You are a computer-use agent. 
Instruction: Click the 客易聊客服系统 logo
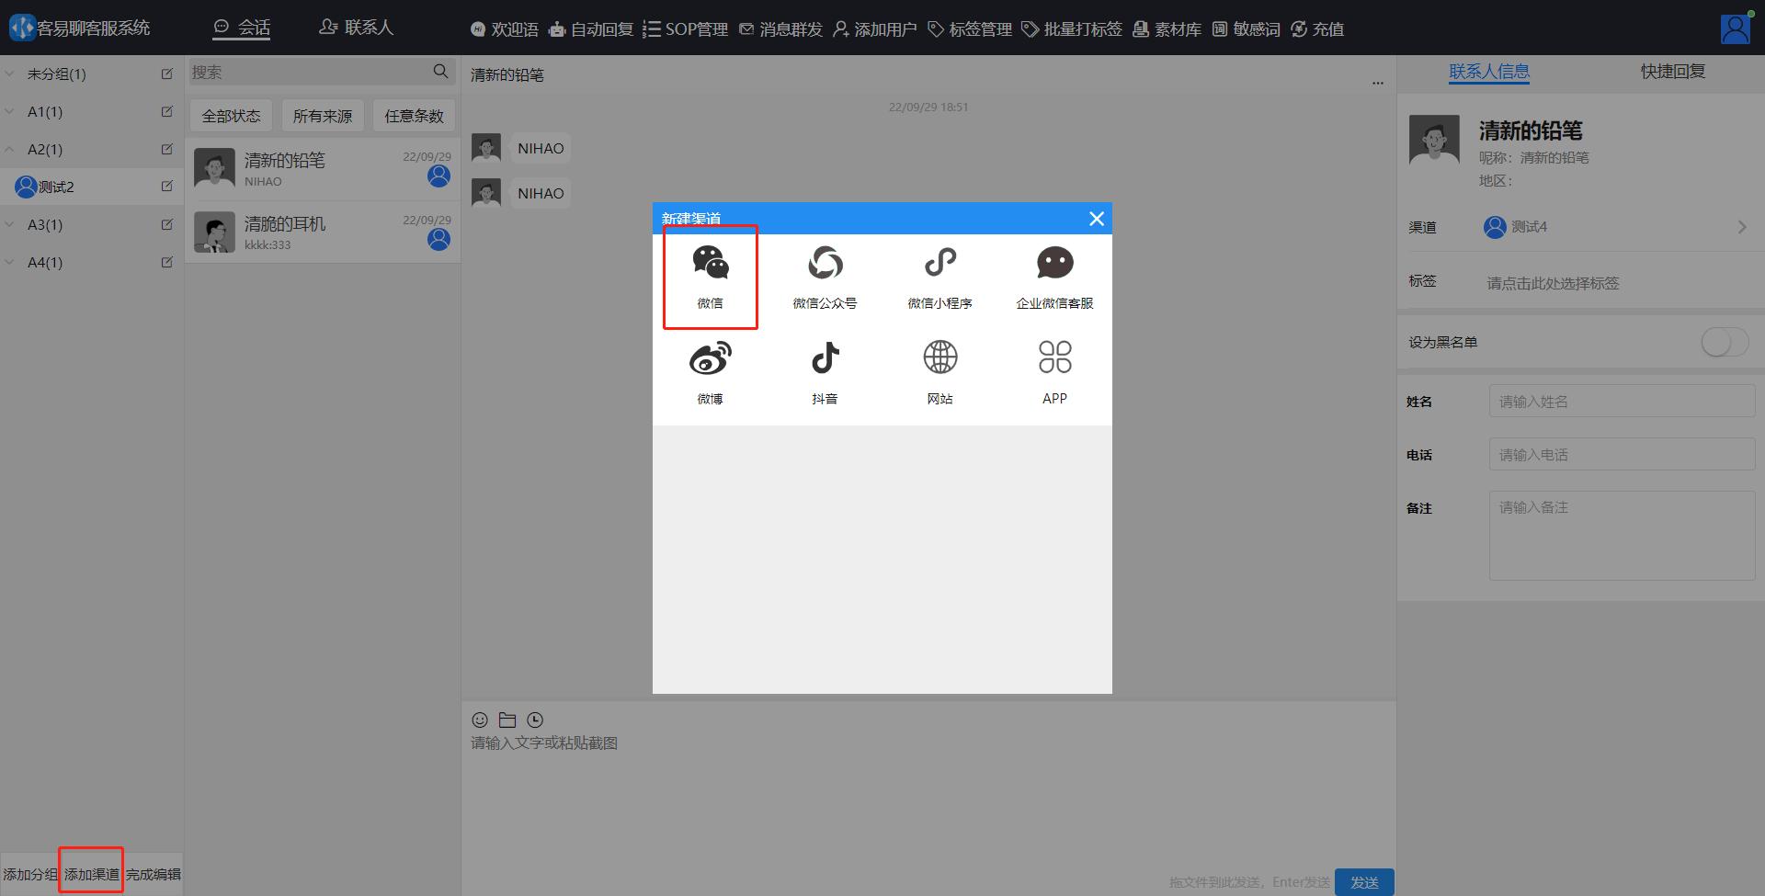click(x=22, y=28)
